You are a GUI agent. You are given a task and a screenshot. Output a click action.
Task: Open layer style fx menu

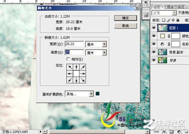pyautogui.click(x=164, y=132)
